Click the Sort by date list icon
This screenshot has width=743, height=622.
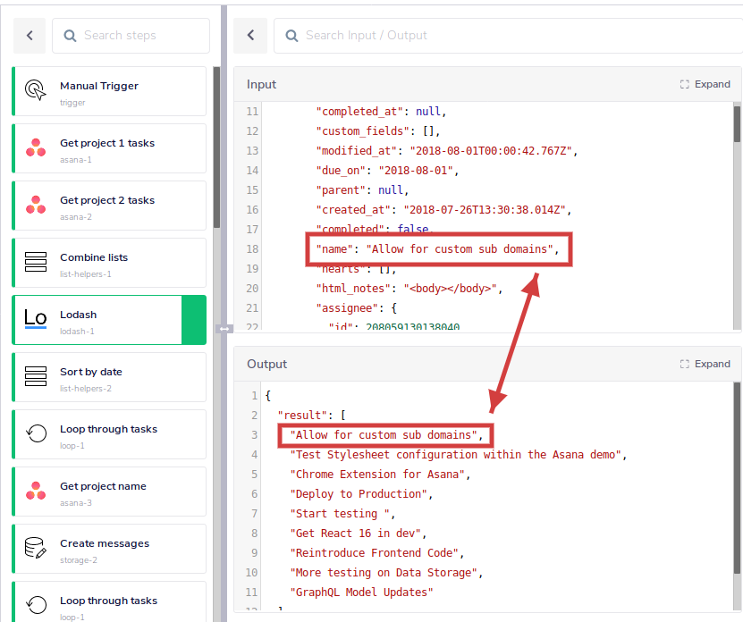[36, 376]
